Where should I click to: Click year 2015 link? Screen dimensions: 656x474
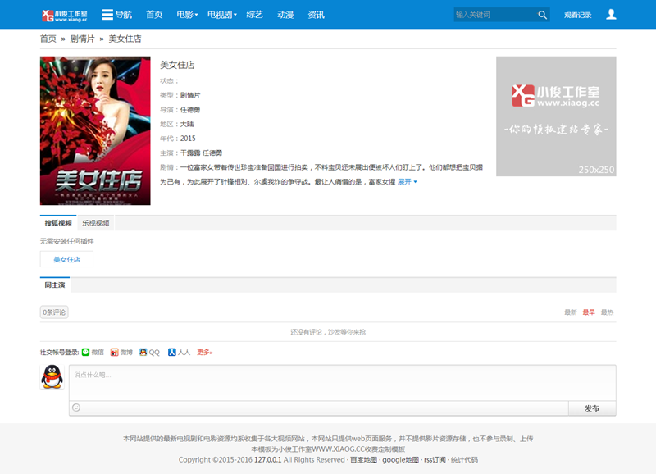188,139
